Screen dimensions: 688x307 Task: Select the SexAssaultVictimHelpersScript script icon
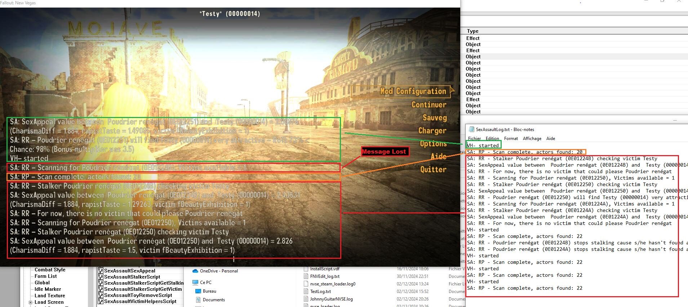tap(101, 301)
